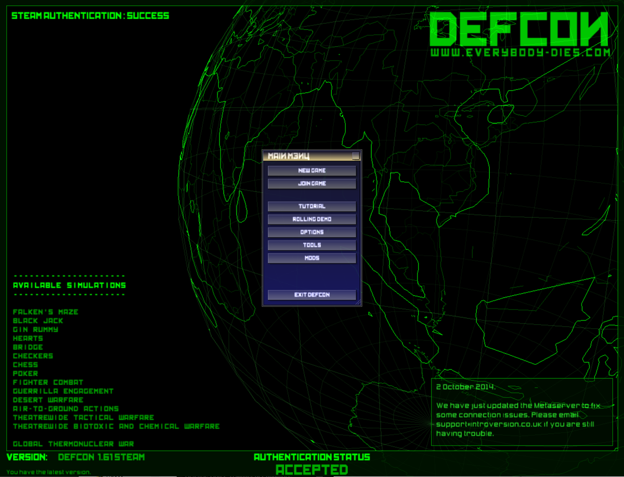Click the 'ACCEPTED' status text

[x=311, y=470]
